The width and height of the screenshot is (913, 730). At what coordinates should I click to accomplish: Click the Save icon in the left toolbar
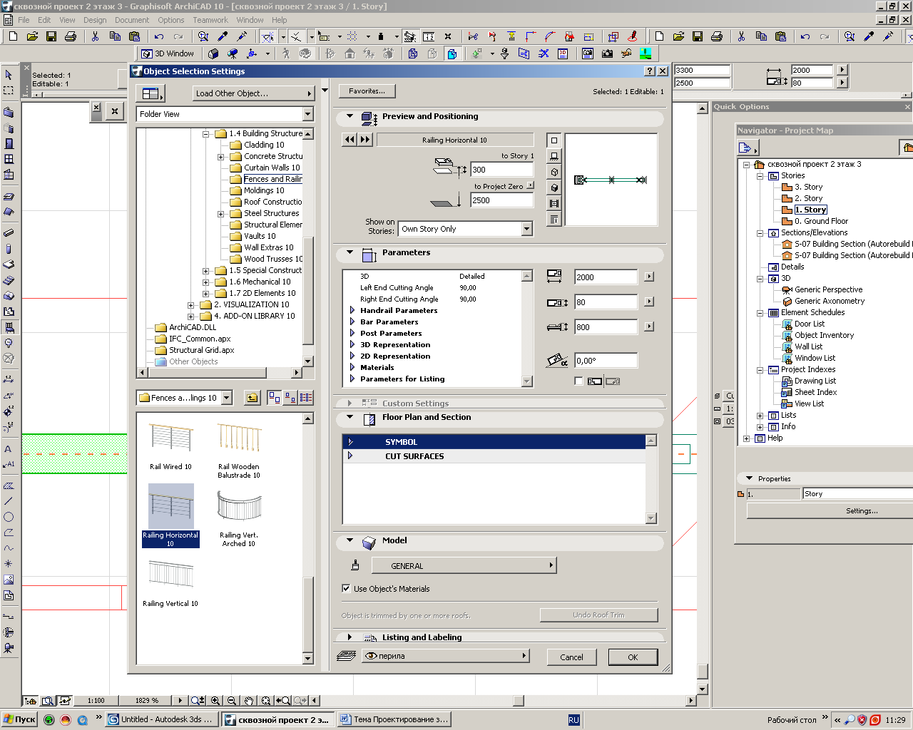click(51, 36)
